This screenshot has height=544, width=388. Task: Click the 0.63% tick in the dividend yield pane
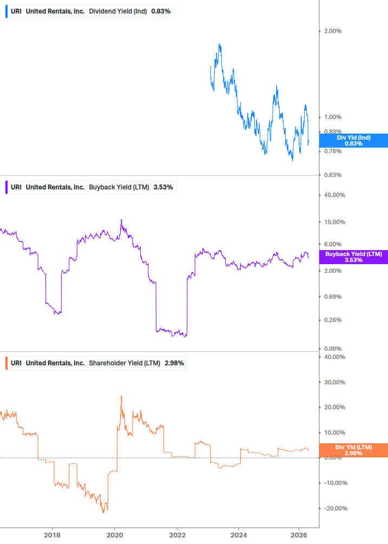(333, 175)
